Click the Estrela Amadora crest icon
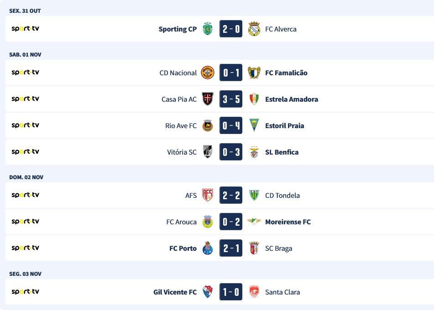Viewport: 434px width, 310px height. point(254,99)
